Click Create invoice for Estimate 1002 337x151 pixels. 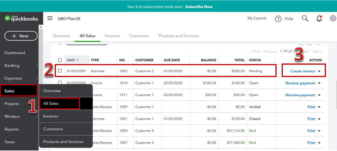click(303, 71)
